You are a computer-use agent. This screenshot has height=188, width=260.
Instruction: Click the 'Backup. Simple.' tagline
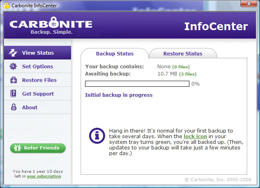click(52, 32)
